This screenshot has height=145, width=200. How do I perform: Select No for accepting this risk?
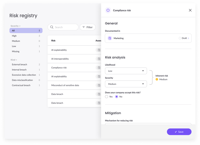point(117,97)
